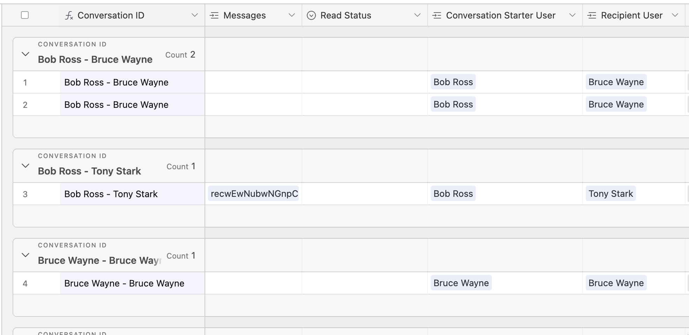This screenshot has width=689, height=335.
Task: Open the Read Status column options menu
Action: pyautogui.click(x=417, y=15)
